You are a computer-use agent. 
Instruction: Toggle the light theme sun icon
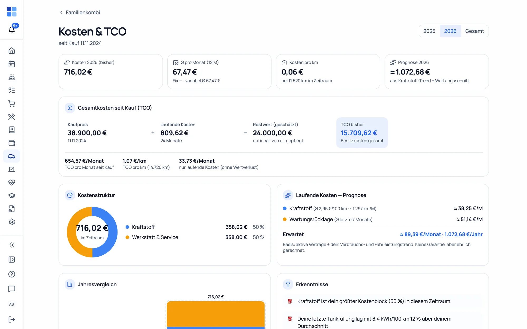click(12, 245)
